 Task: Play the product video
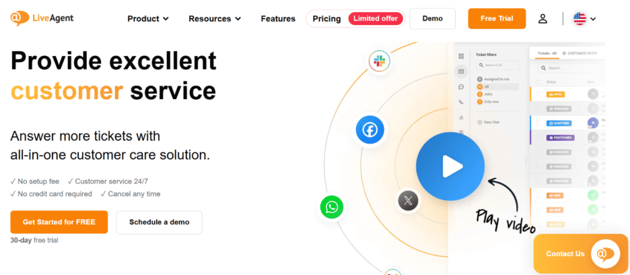pos(450,166)
